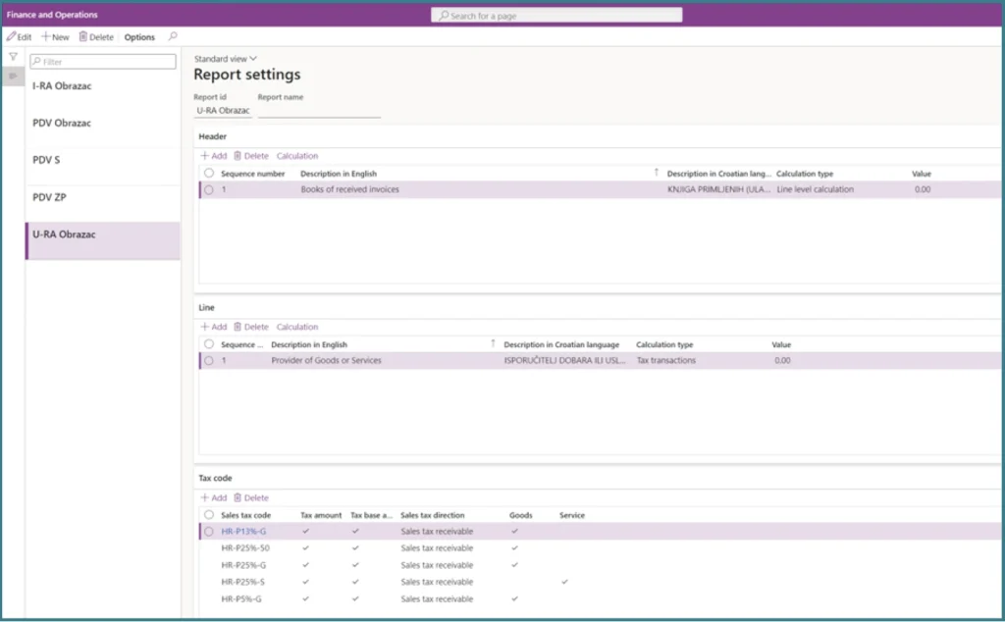
Task: Click Delete in the Header section
Action: 250,156
